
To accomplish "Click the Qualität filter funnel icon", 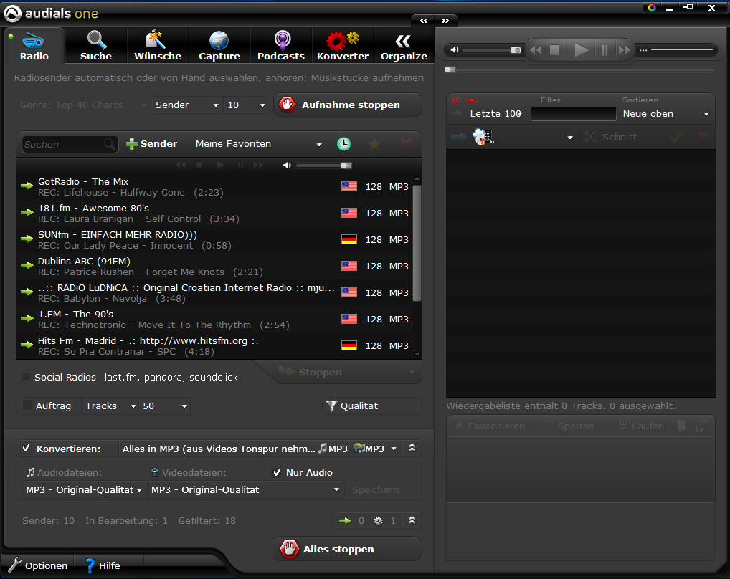I will coord(331,406).
